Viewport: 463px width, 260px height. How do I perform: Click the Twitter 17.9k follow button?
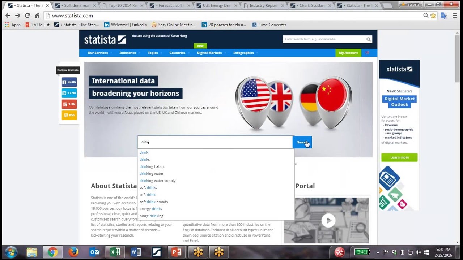[69, 93]
